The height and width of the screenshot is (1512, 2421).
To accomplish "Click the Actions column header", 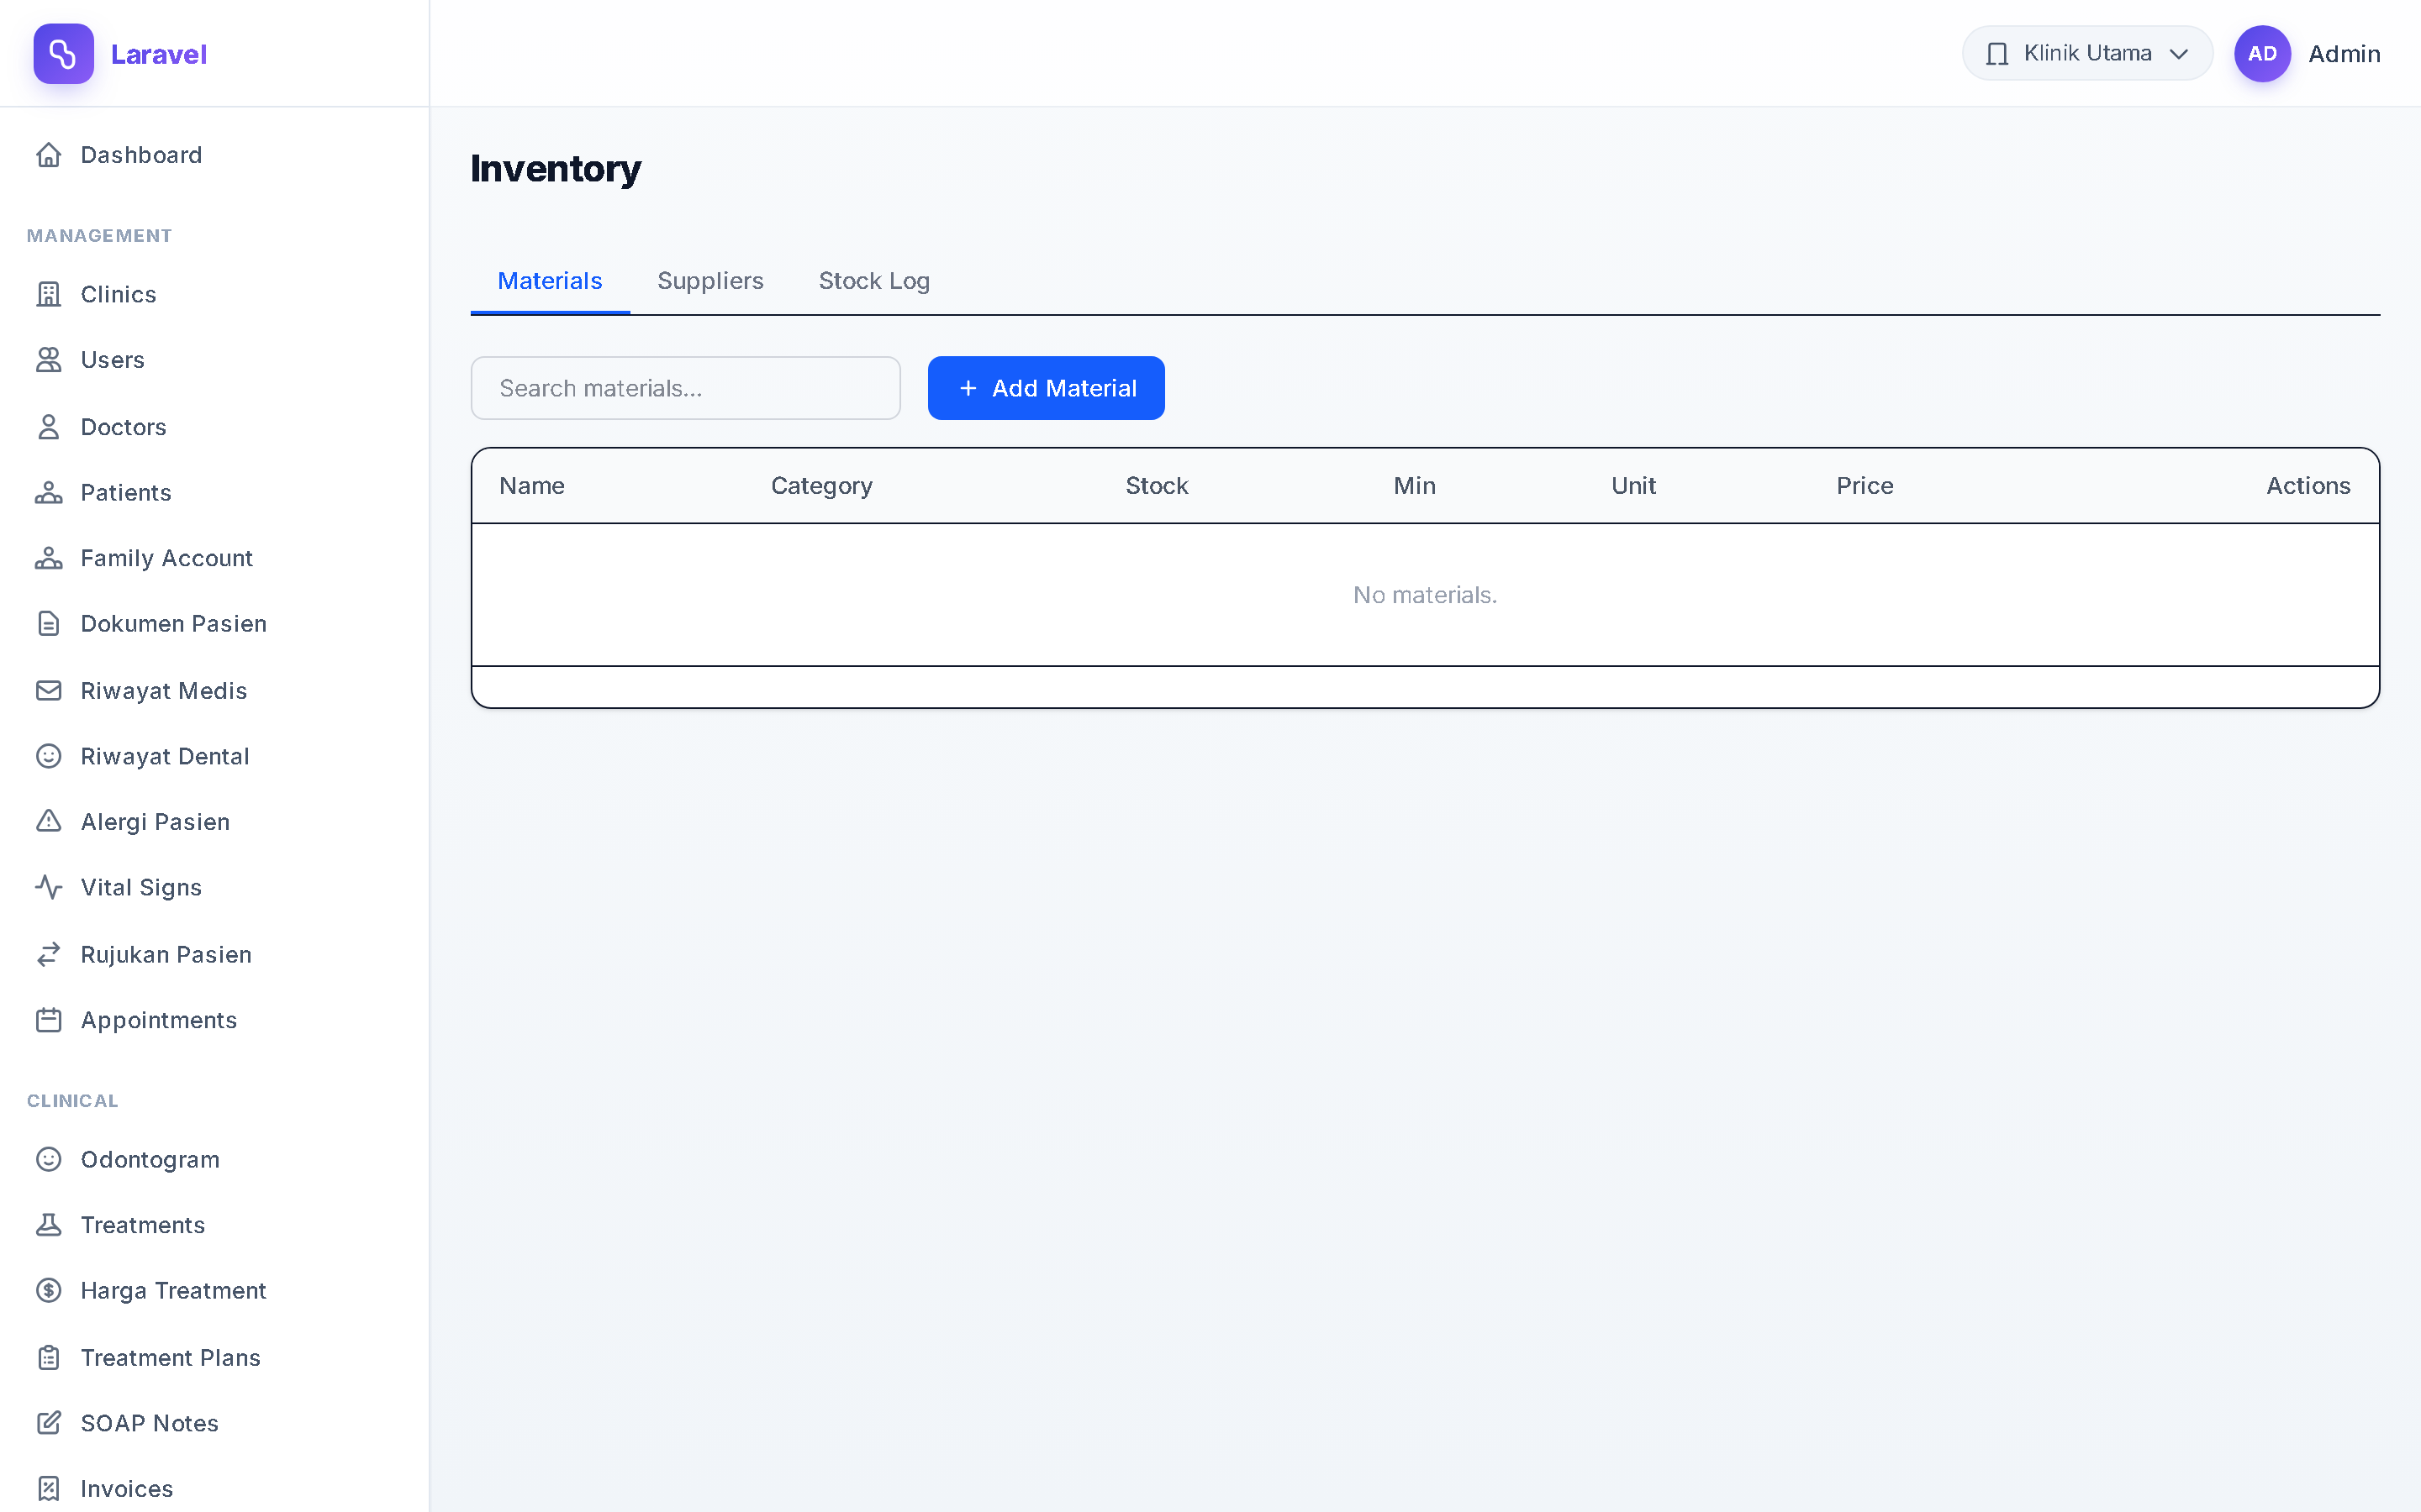I will 2308,486.
